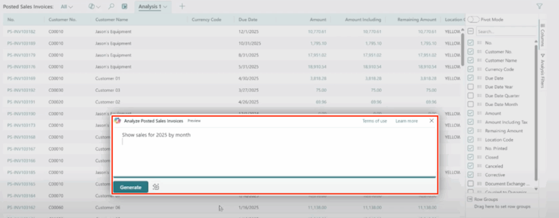Check the Due Date Year column checkbox
Image resolution: width=559 pixels, height=218 pixels.
point(471,87)
